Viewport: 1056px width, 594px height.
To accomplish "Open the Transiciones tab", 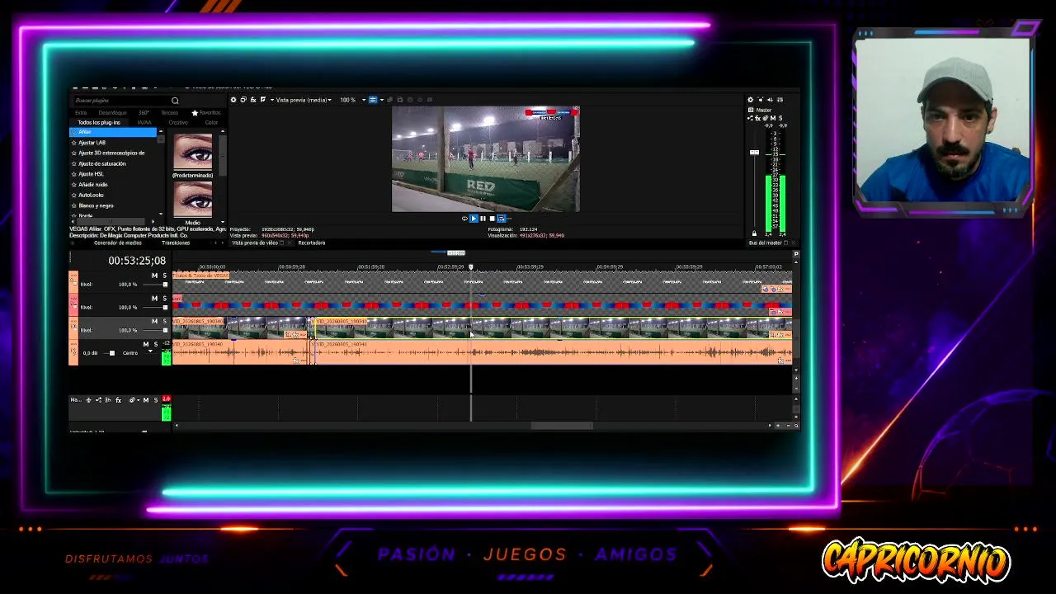I will pos(176,243).
